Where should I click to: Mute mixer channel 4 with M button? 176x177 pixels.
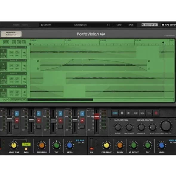[82, 120]
